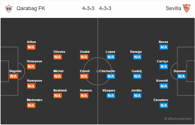Click the Qarabag FK club crest
195x125 pixels.
point(9,8)
